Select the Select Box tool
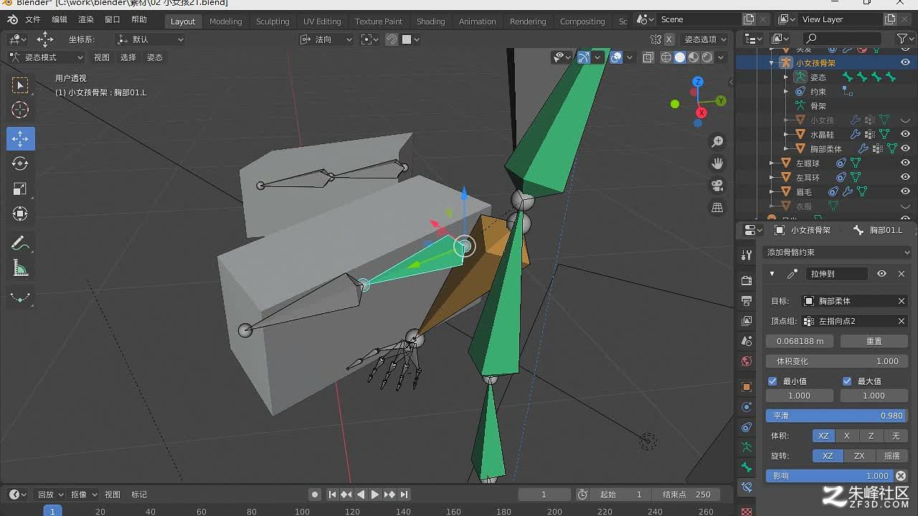Image resolution: width=918 pixels, height=516 pixels. (x=20, y=85)
